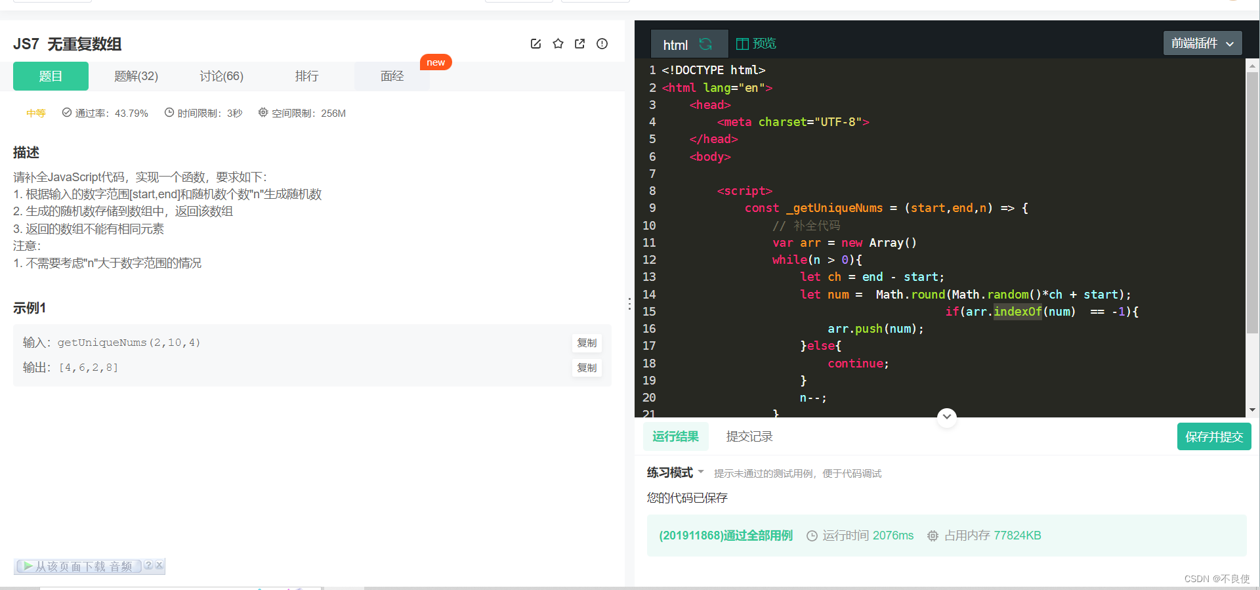This screenshot has width=1260, height=590.
Task: Click the info alert circle icon
Action: [x=602, y=44]
